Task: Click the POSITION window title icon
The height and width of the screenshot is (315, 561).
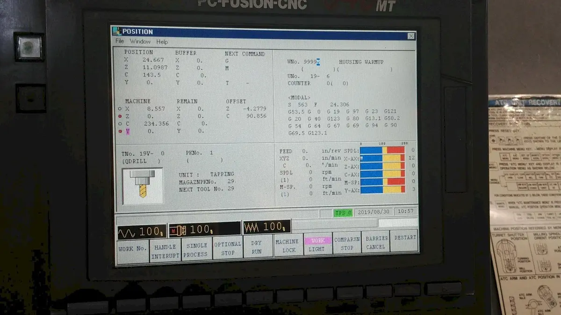Action: 117,31
